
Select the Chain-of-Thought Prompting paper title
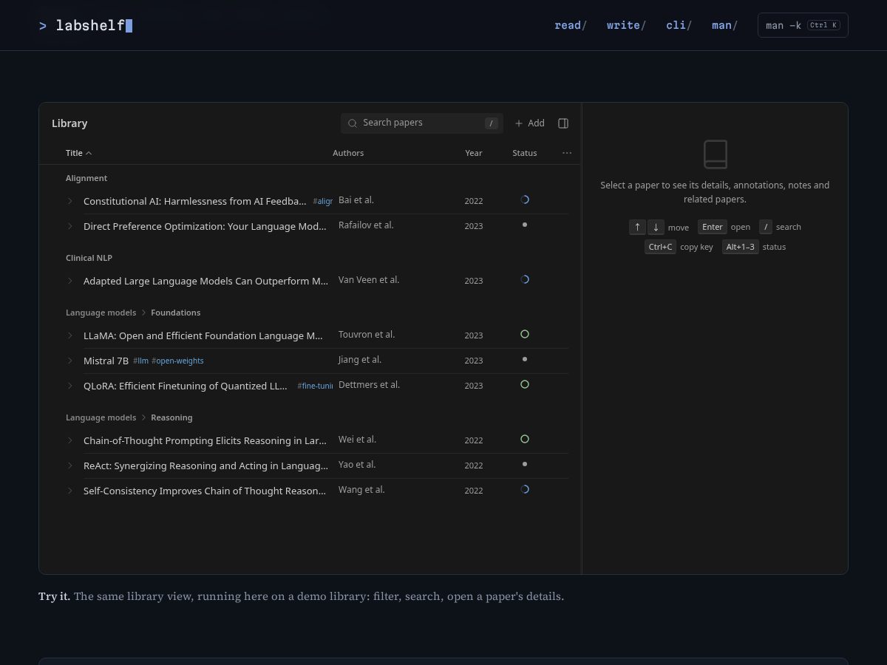coord(205,440)
